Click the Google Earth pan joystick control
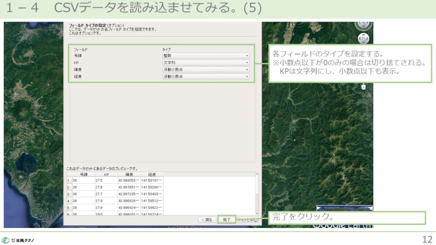 363,38
